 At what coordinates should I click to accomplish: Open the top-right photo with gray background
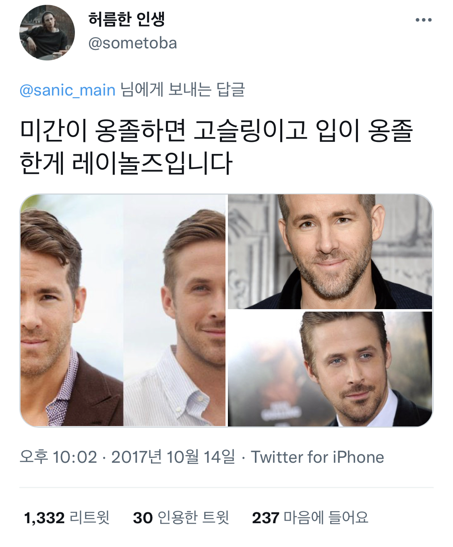click(330, 252)
